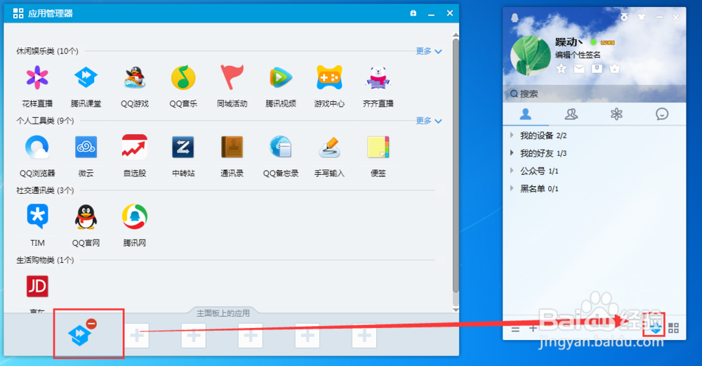
Task: Open the QQ音乐 app
Action: [x=183, y=77]
